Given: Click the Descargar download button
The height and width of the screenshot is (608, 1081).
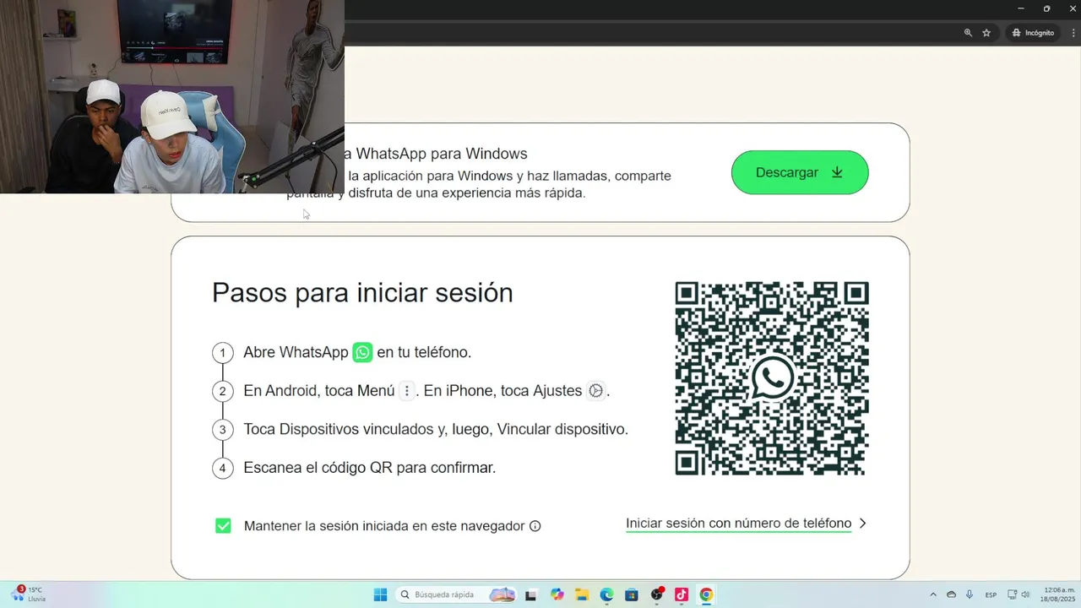Looking at the screenshot, I should tap(800, 172).
